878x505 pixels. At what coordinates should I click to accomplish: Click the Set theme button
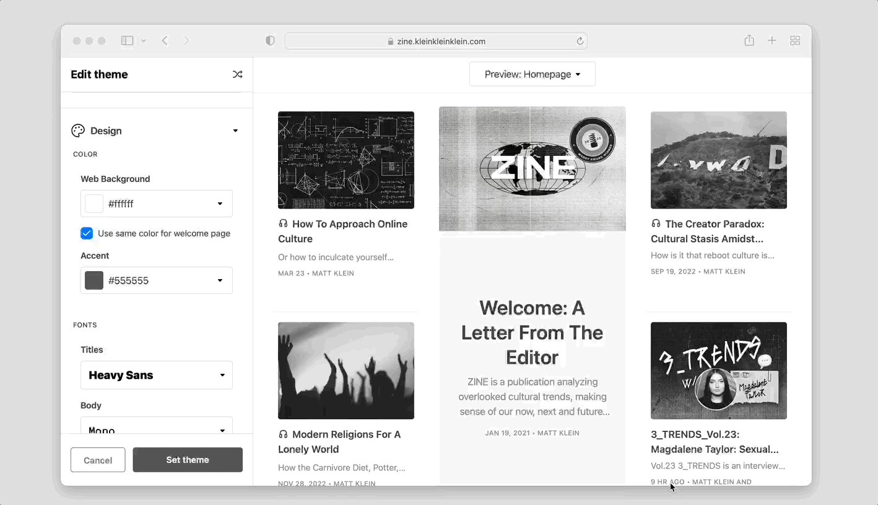[x=188, y=460]
